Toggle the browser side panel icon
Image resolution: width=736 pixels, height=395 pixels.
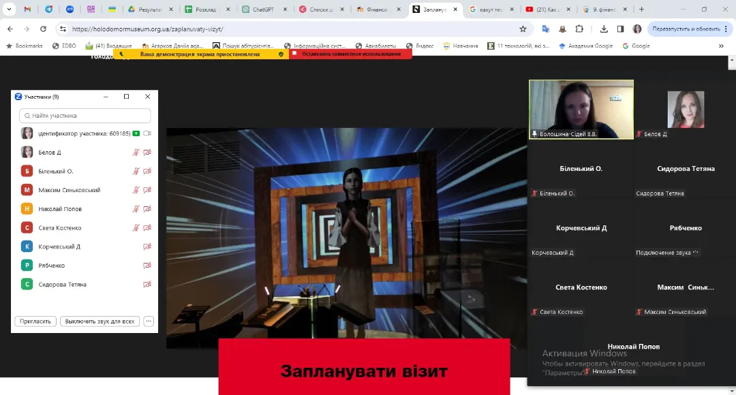tap(620, 29)
